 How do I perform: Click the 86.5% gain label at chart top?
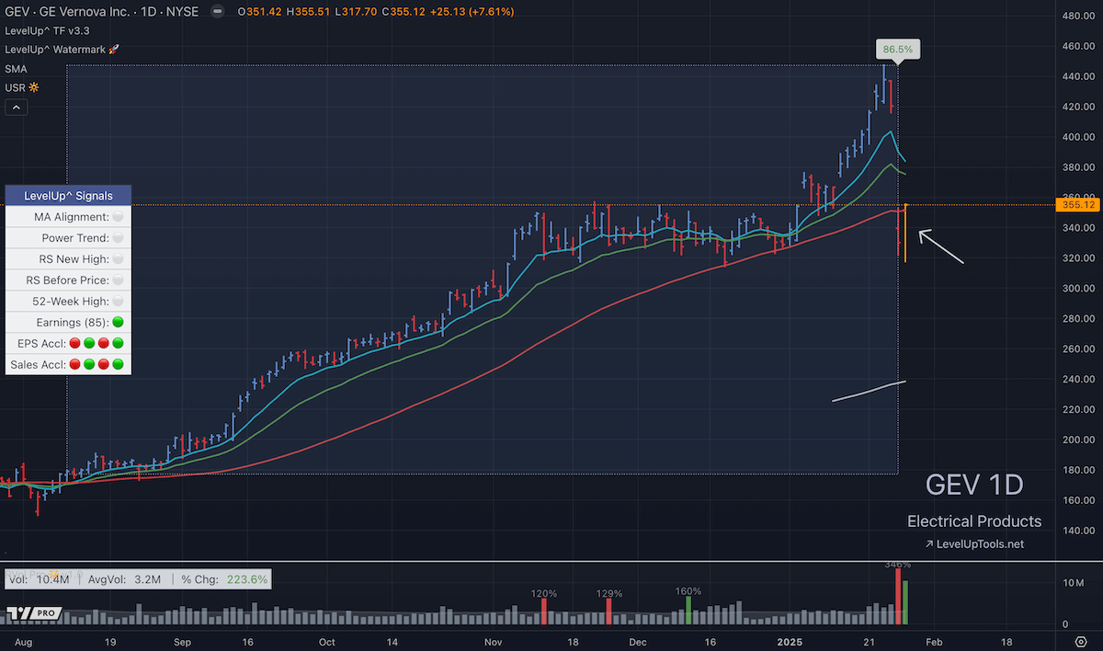(x=897, y=49)
